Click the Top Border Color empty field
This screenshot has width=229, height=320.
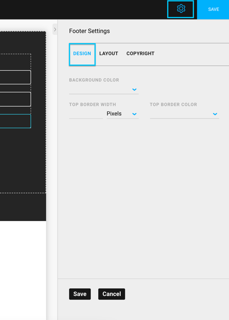pos(184,113)
